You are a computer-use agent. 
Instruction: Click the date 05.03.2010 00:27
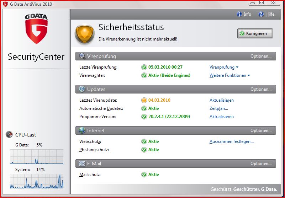coord(165,67)
